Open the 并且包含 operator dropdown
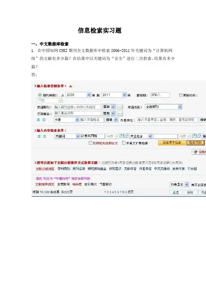The height and width of the screenshot is (292, 206). [x=141, y=136]
